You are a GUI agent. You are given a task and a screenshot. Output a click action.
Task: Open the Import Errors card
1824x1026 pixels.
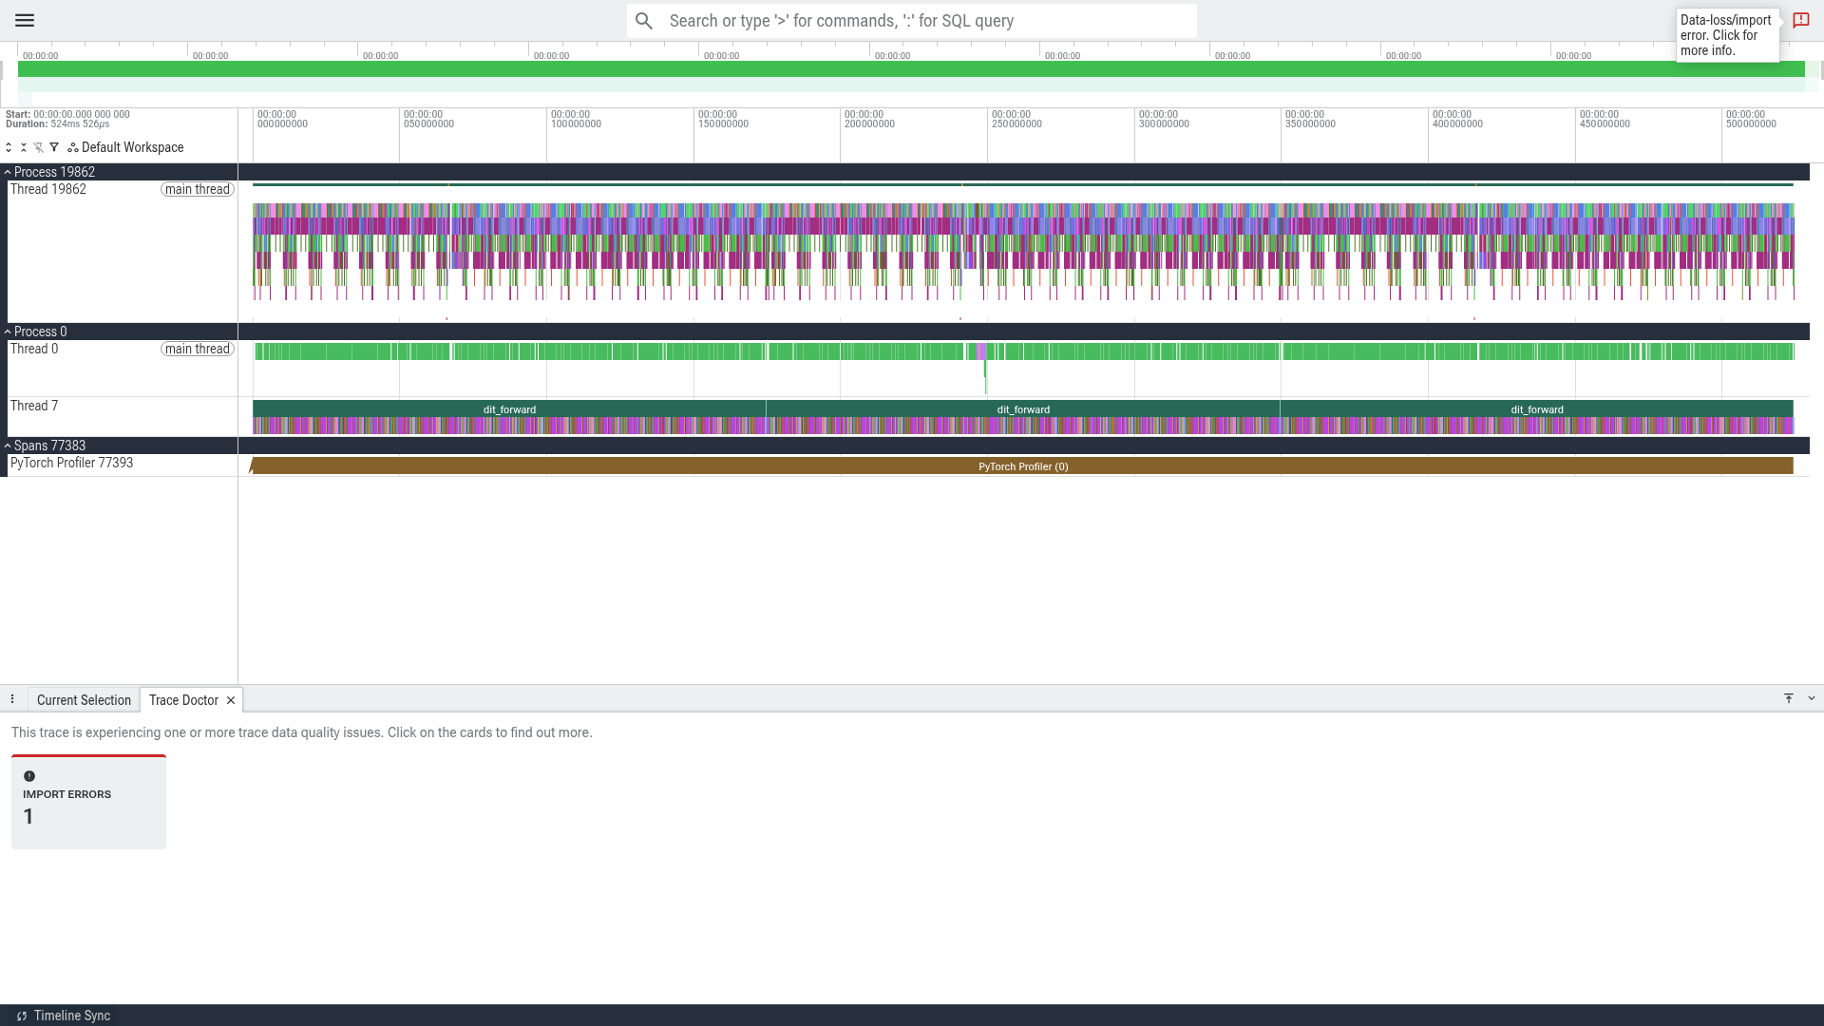pyautogui.click(x=88, y=802)
